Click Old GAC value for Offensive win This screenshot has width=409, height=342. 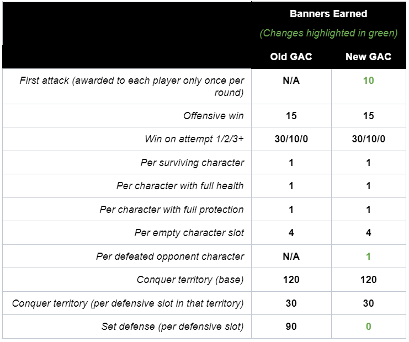291,116
